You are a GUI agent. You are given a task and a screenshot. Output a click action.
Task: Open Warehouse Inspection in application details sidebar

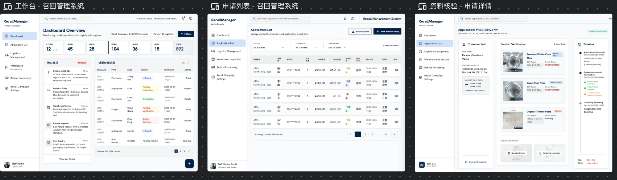(434, 59)
